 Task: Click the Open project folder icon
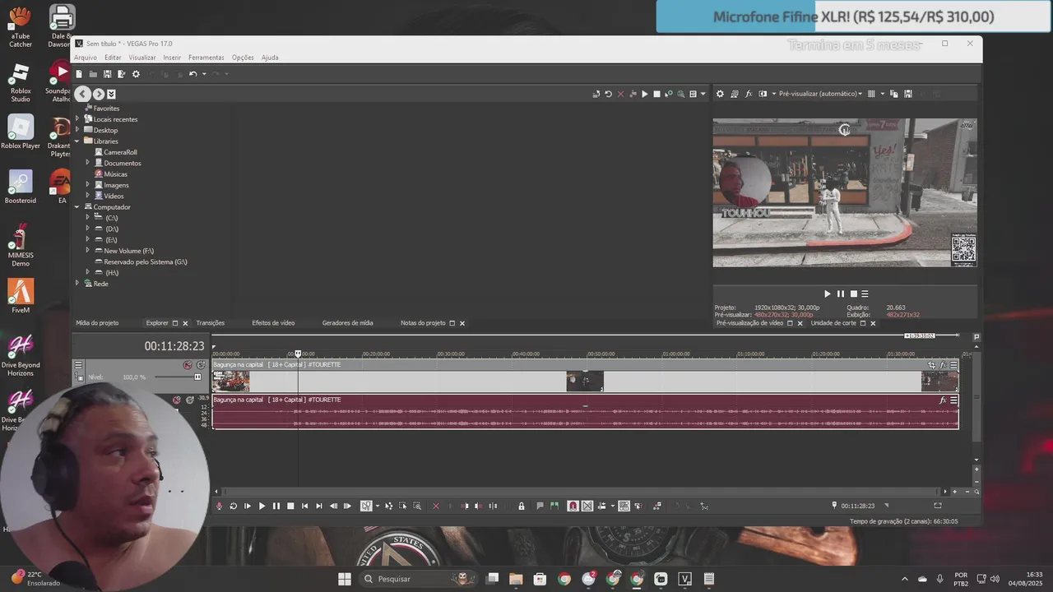[x=93, y=74]
